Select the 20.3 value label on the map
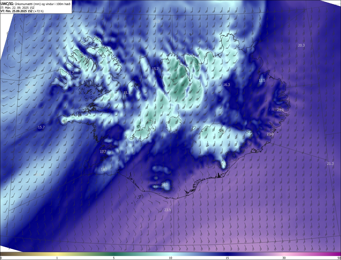The height and width of the screenshot is (260, 341). pos(301,45)
